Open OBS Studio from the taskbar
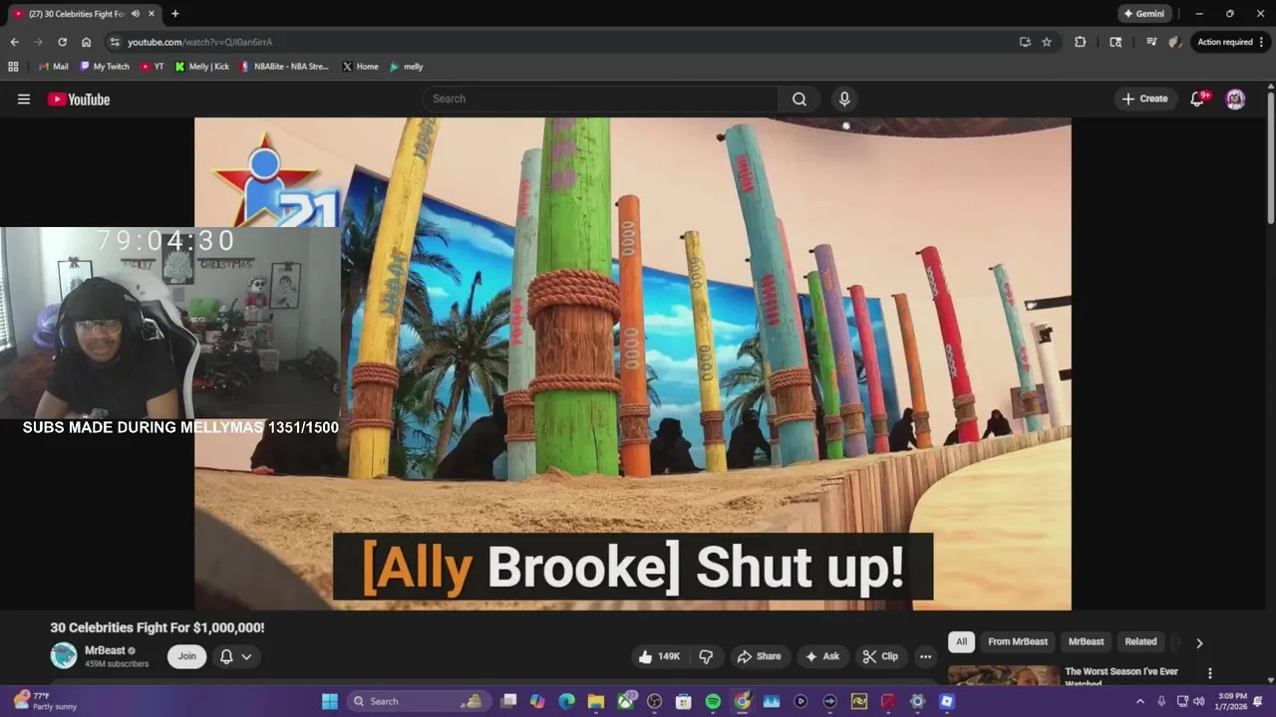The width and height of the screenshot is (1276, 717). (654, 701)
